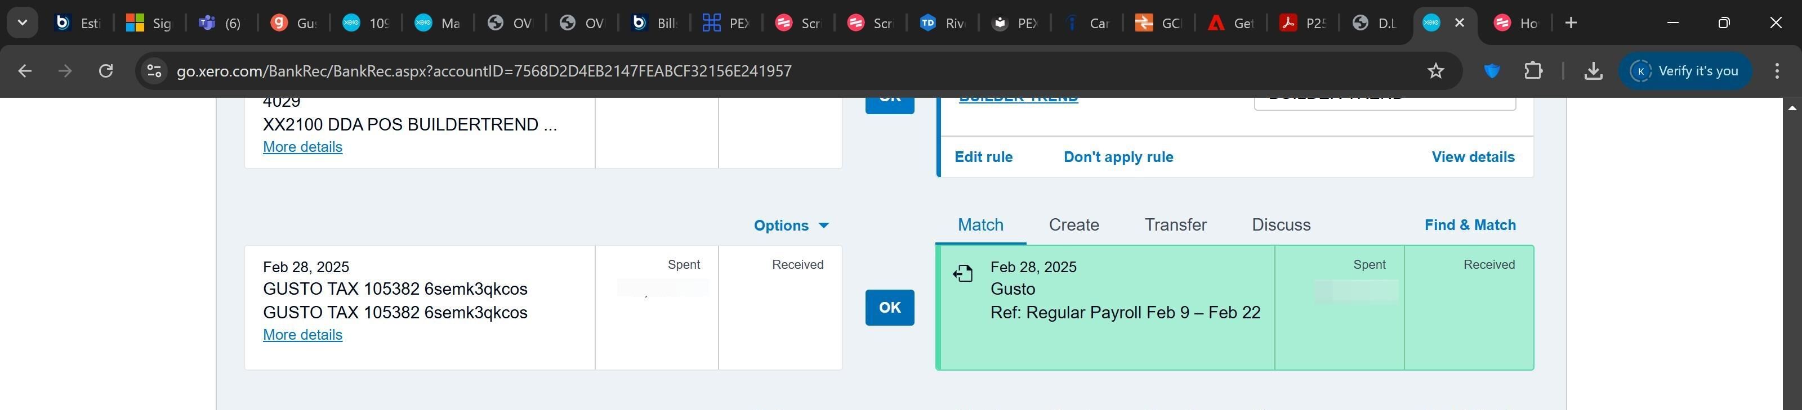Switch to the Gusto 'Gu' tab
Screen dimensions: 1802x410
(293, 23)
